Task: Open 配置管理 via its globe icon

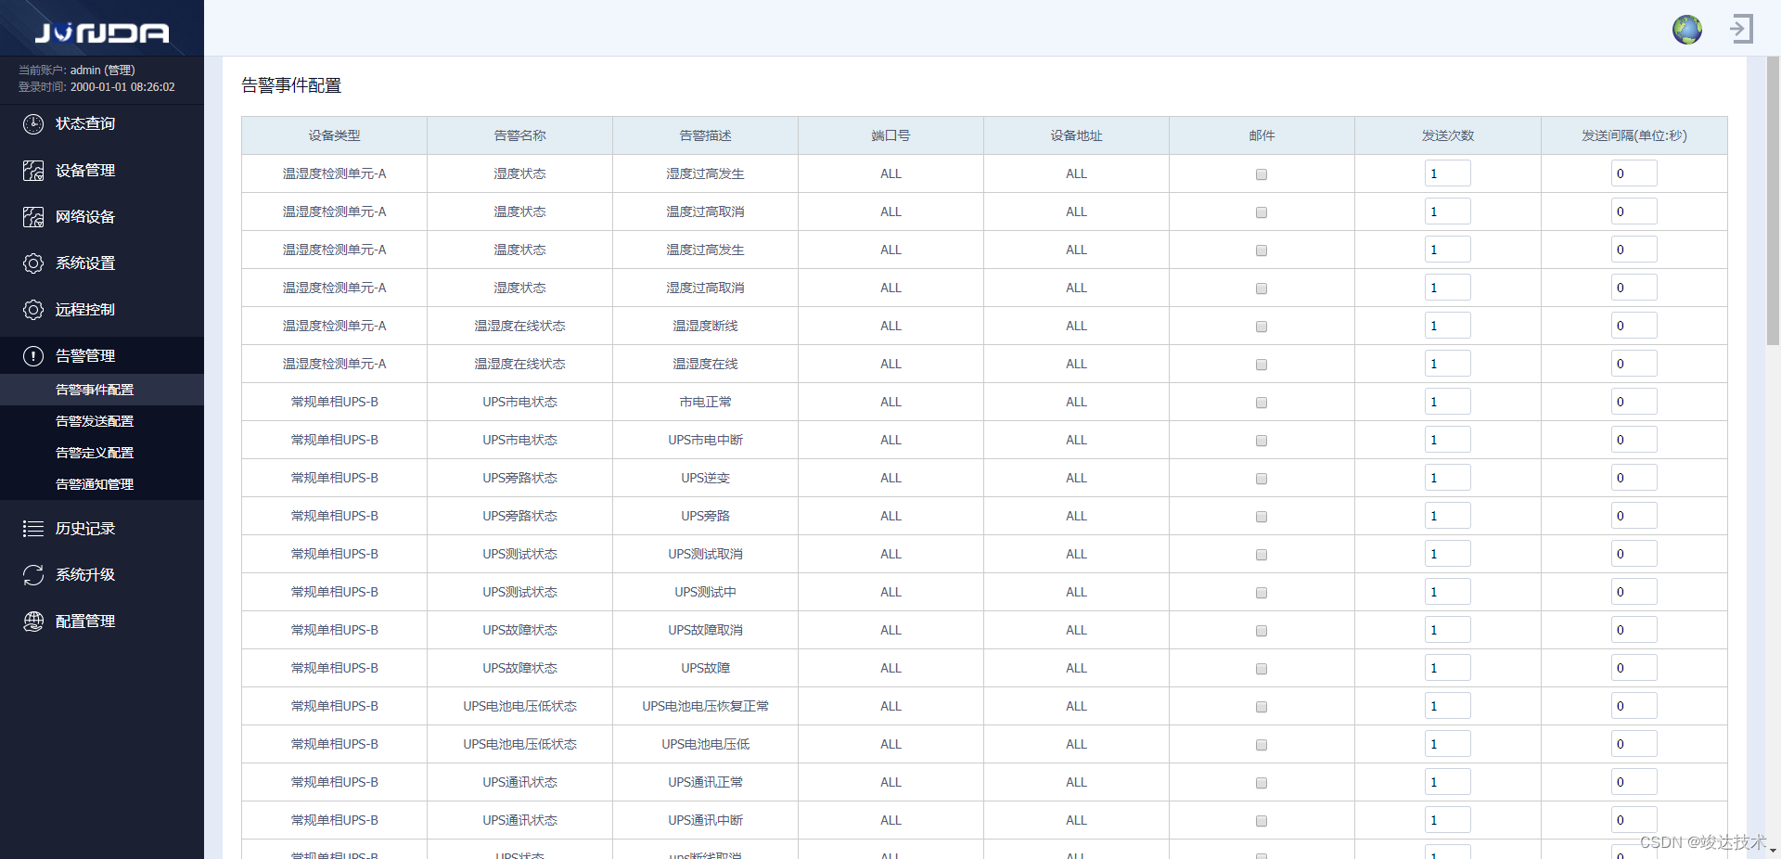Action: (x=33, y=622)
